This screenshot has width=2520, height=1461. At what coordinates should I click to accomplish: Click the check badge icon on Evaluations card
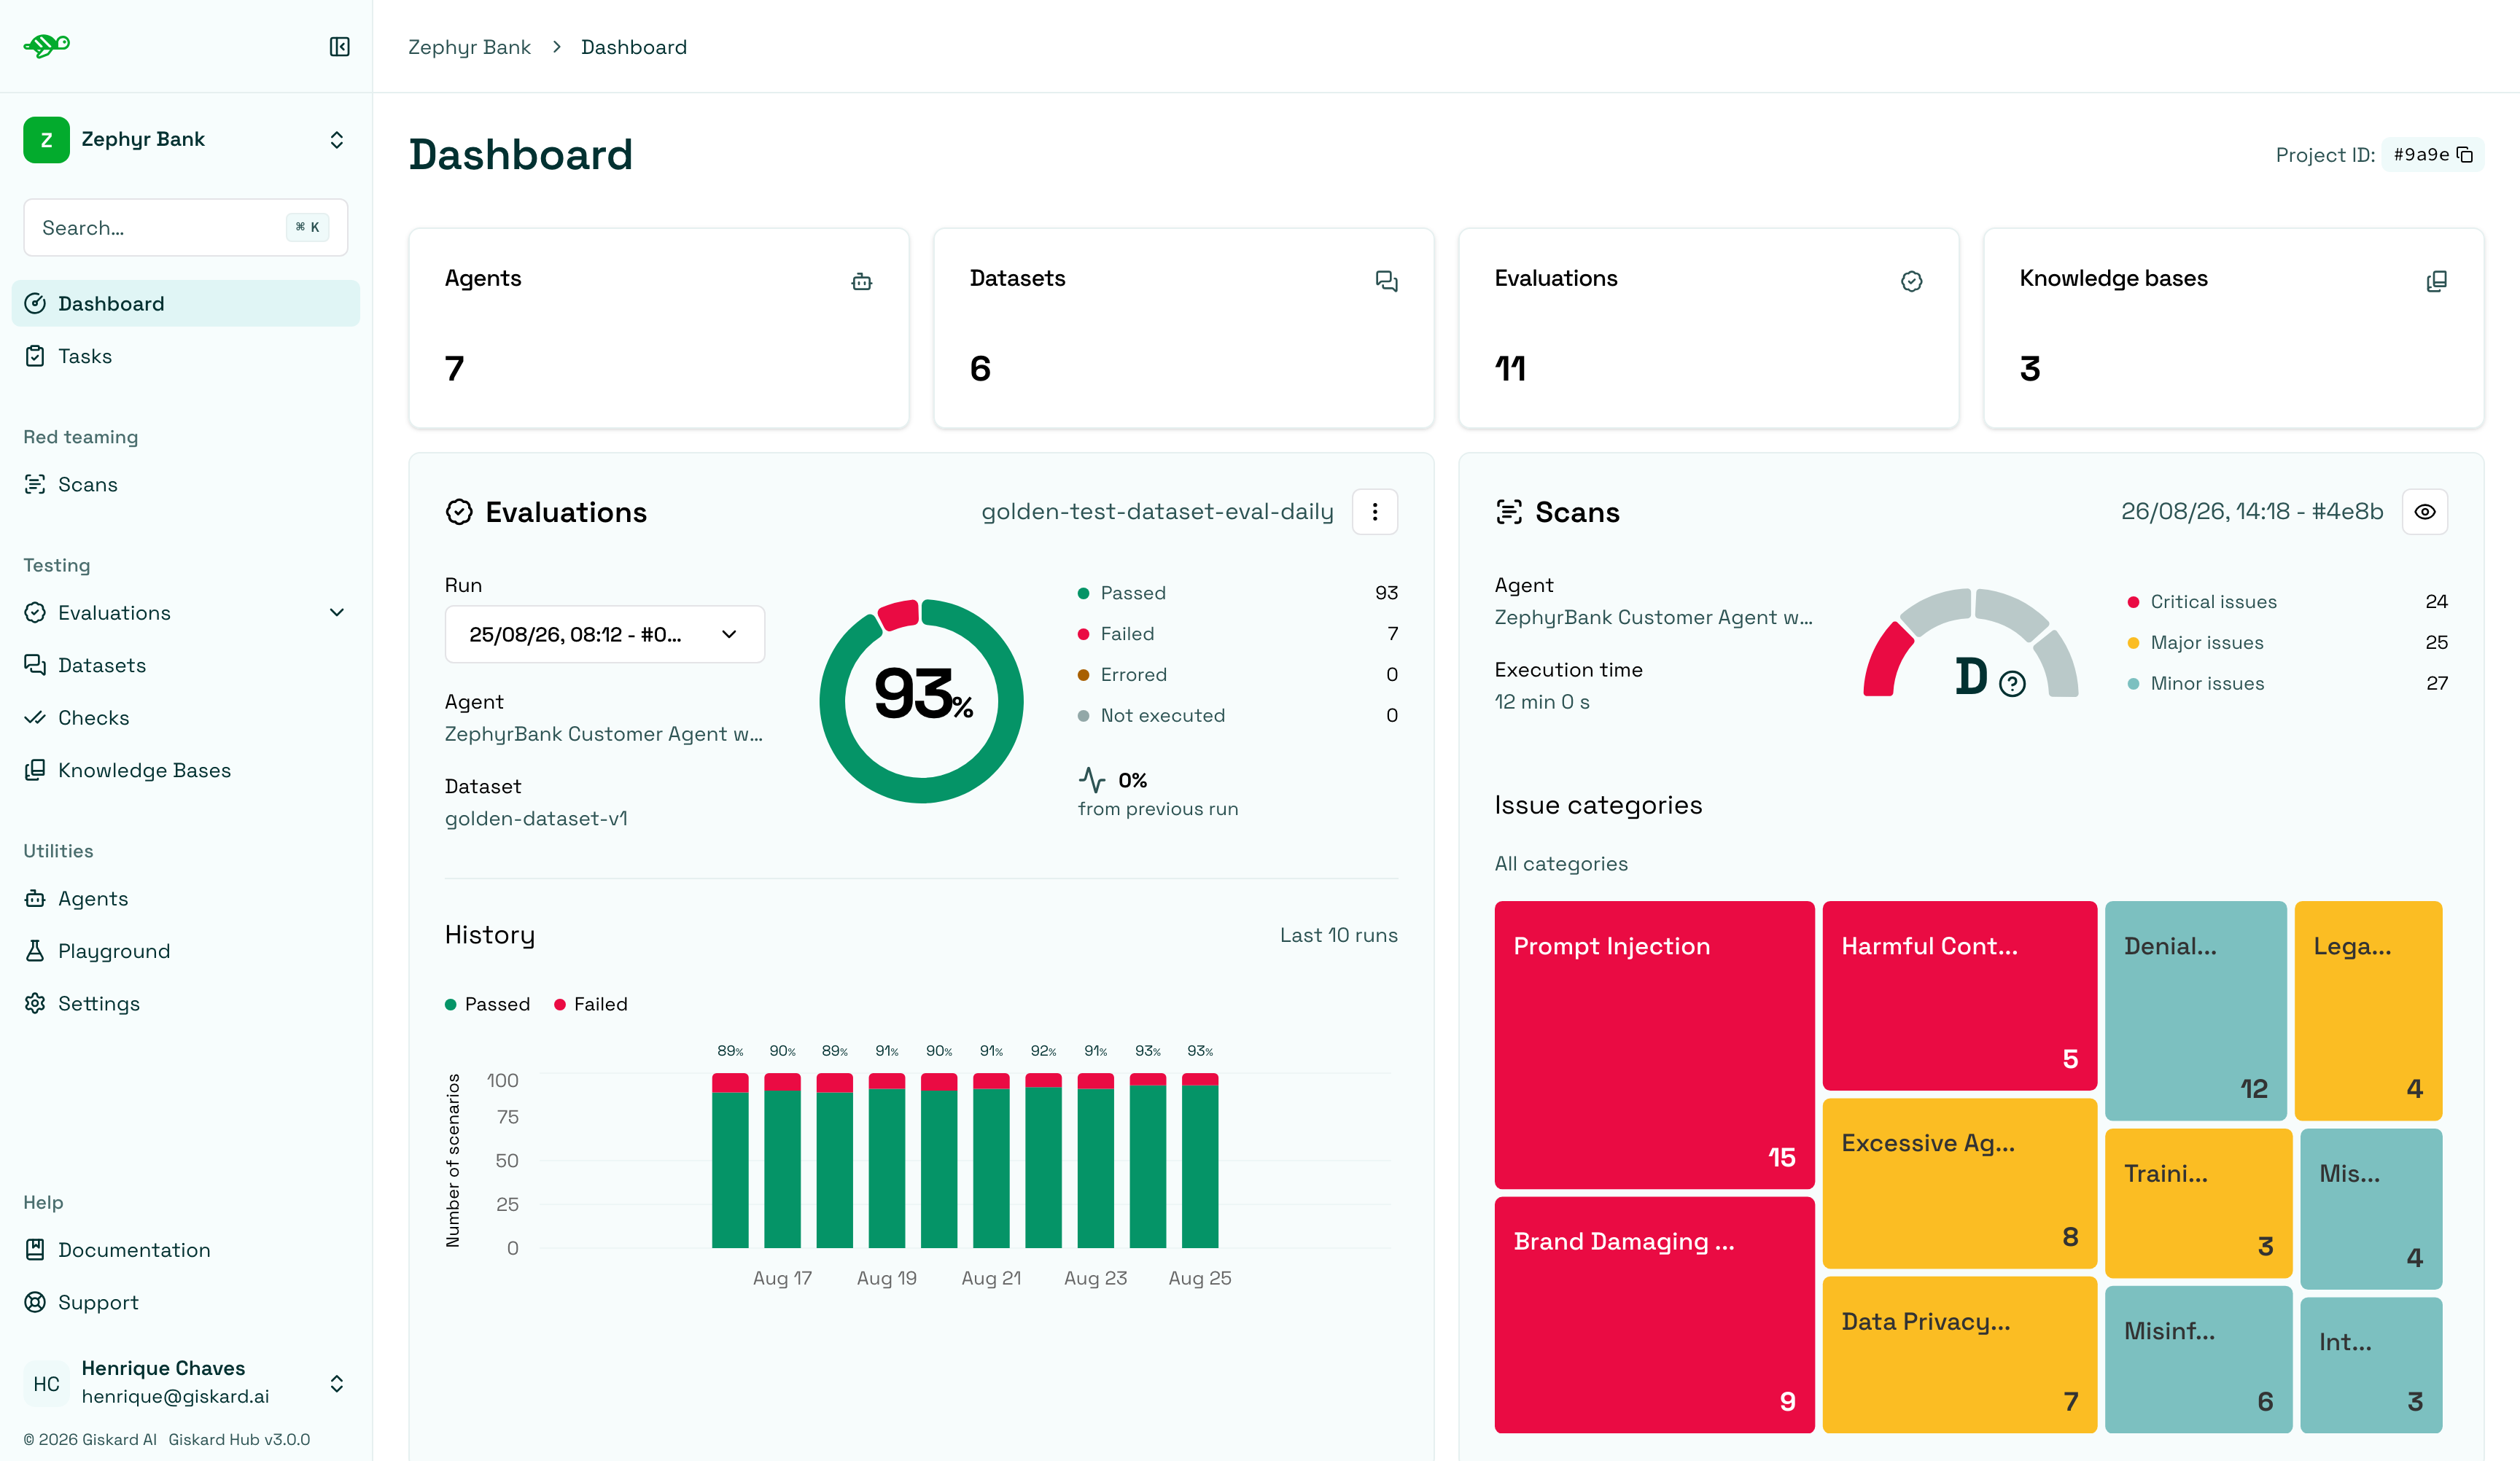tap(1911, 282)
